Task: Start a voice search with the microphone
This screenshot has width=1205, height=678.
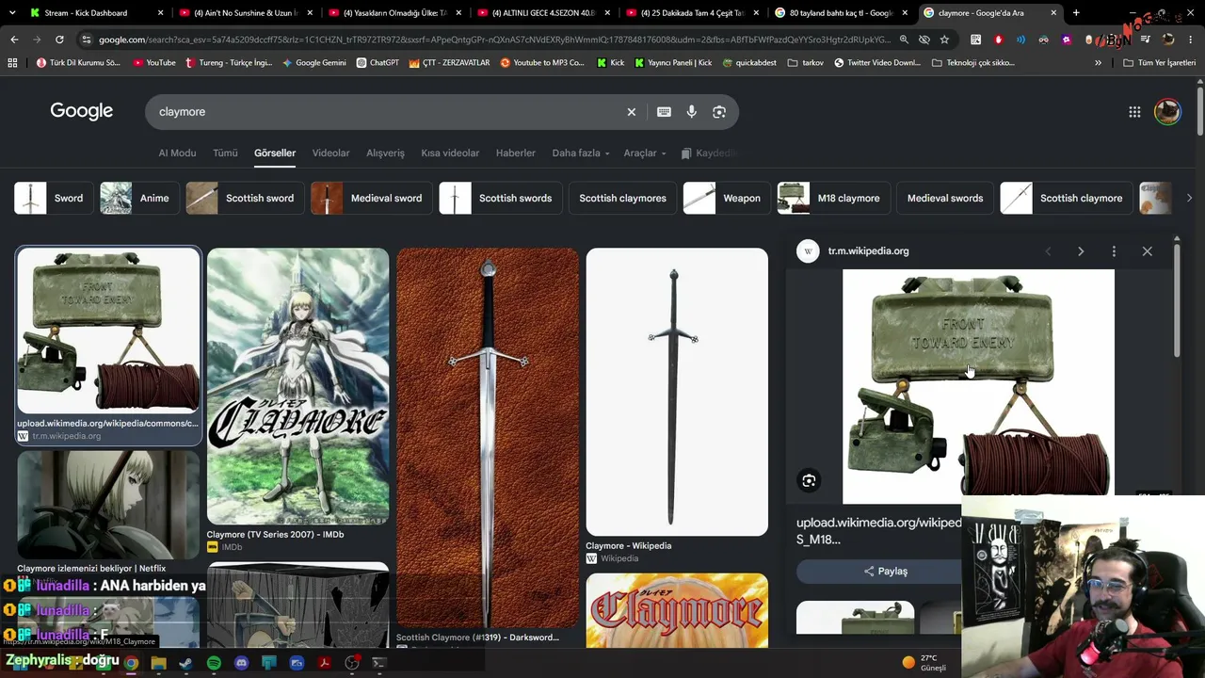Action: pos(691,112)
